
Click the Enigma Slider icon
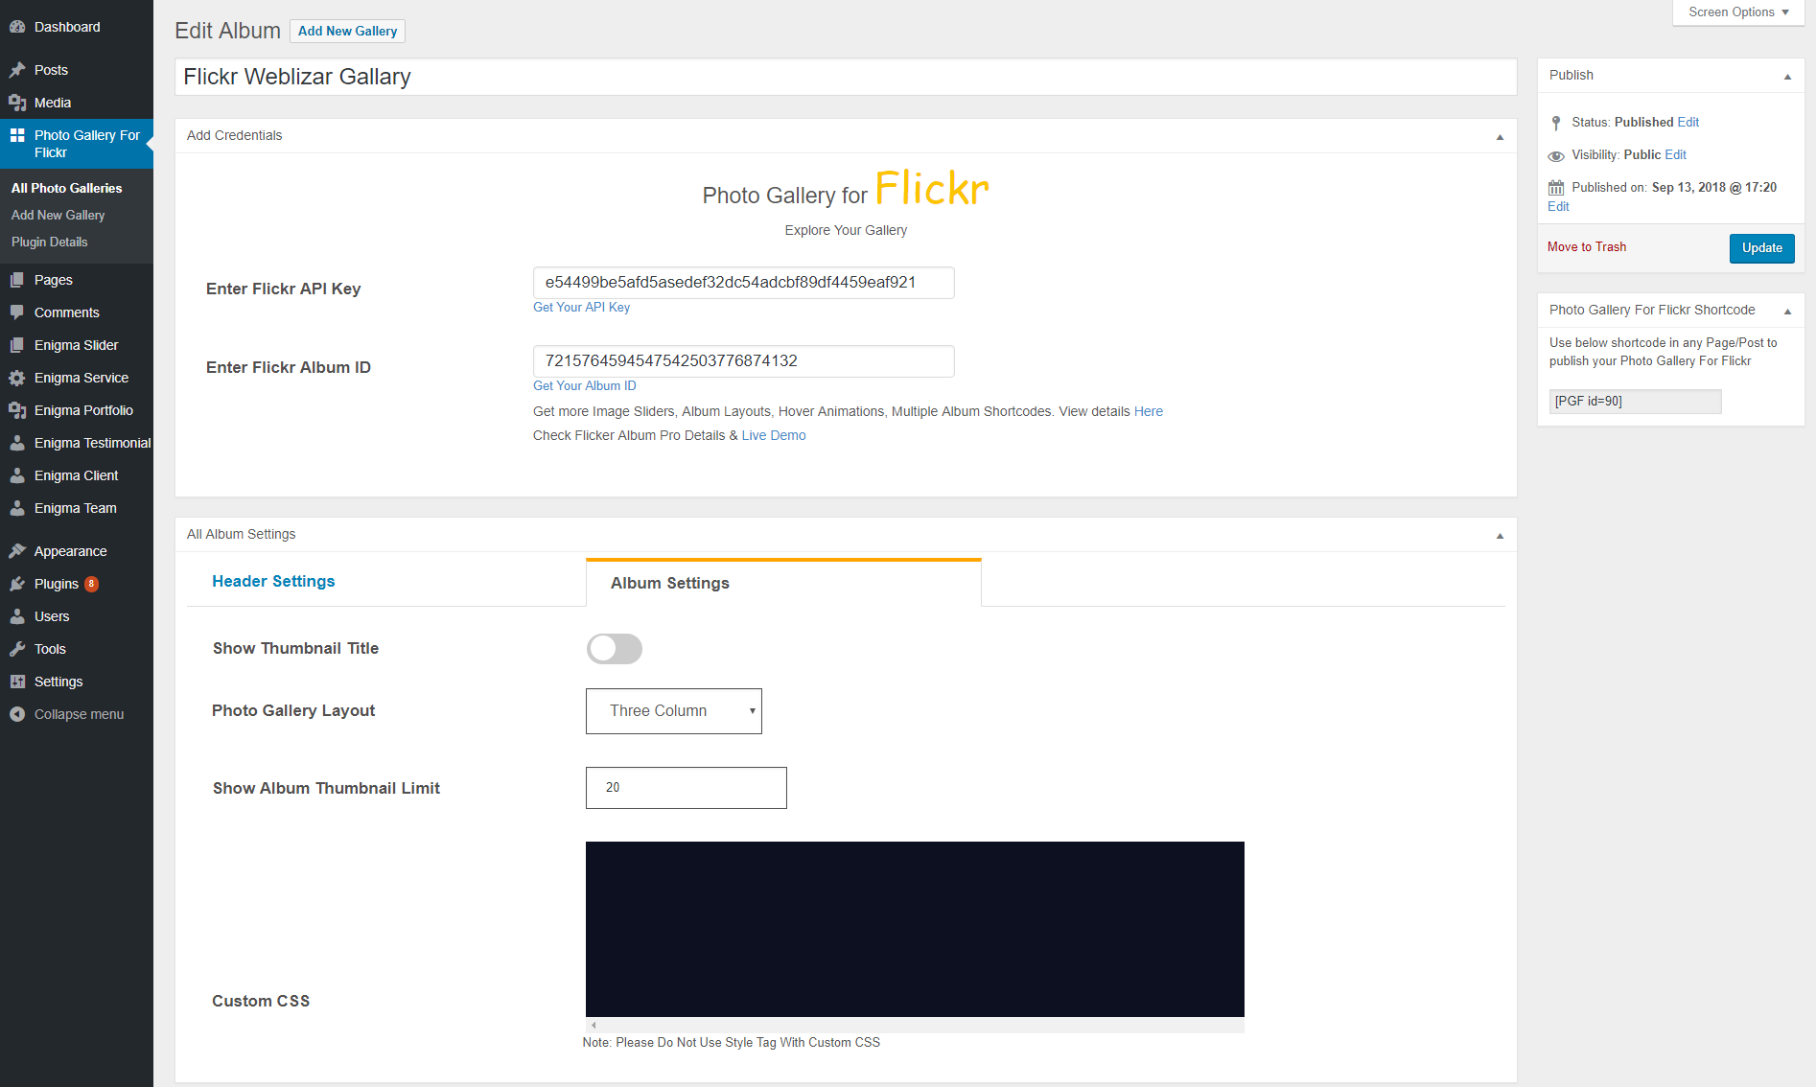point(17,345)
